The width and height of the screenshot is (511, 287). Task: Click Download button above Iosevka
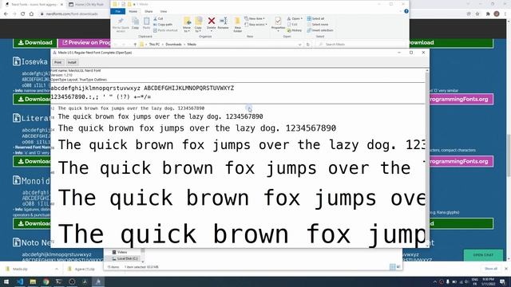point(35,42)
